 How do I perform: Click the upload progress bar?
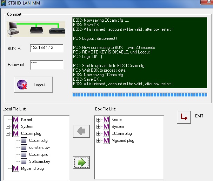[140, 95]
